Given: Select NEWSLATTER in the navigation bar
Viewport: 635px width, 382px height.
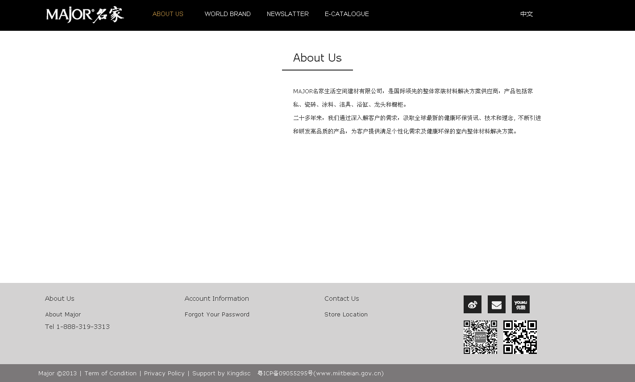Looking at the screenshot, I should point(287,14).
